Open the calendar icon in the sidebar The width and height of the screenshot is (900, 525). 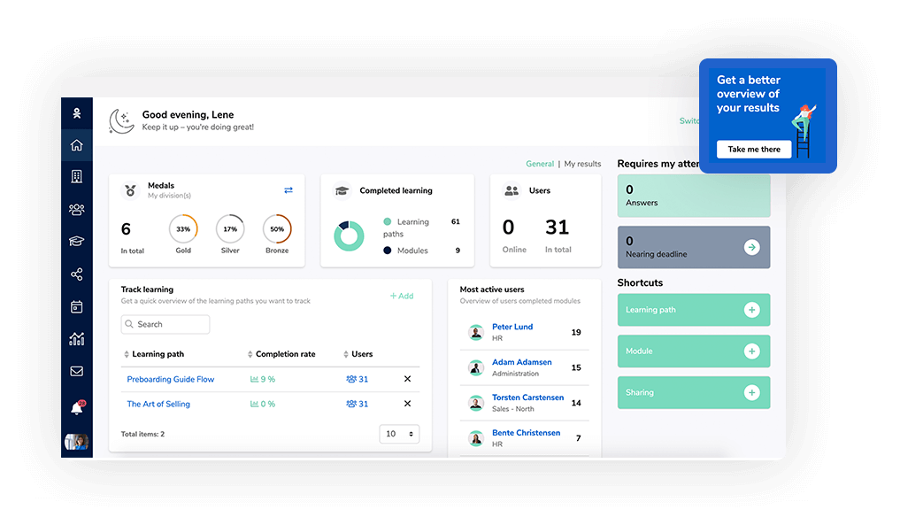(x=77, y=305)
